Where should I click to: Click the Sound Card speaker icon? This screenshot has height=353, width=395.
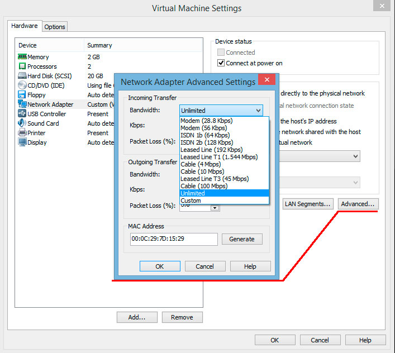coord(22,123)
